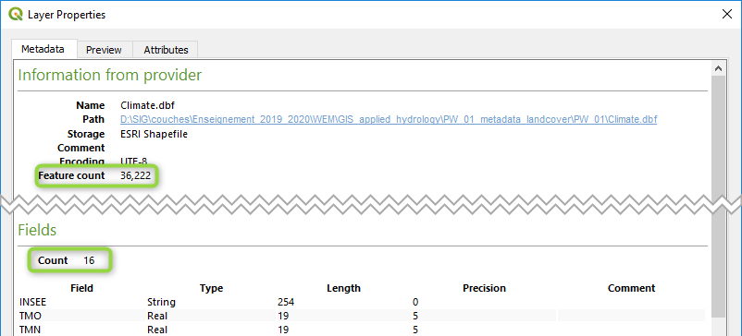Click the scrollbar up arrow
This screenshot has height=336, width=742.
718,69
